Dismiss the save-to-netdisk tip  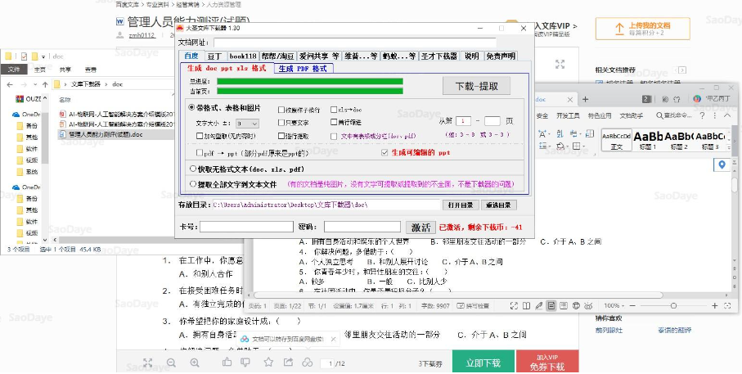click(333, 339)
